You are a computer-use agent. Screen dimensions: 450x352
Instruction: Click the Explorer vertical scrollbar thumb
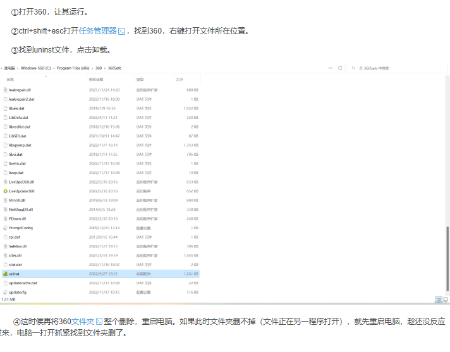447,259
